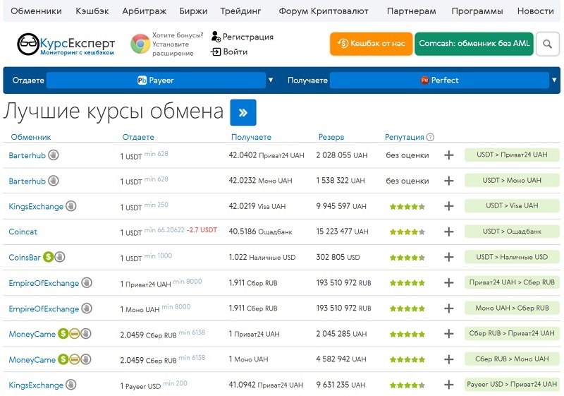Click the KursExpert glasses logo
The image size is (564, 396).
coord(27,44)
